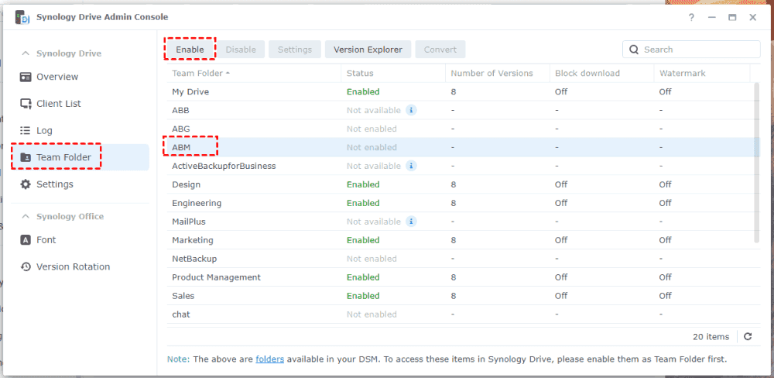The width and height of the screenshot is (774, 378).
Task: Click the Client List monitor icon
Action: point(26,104)
